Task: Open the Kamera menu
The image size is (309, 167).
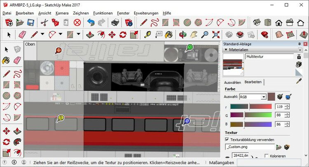Action: pyautogui.click(x=62, y=13)
